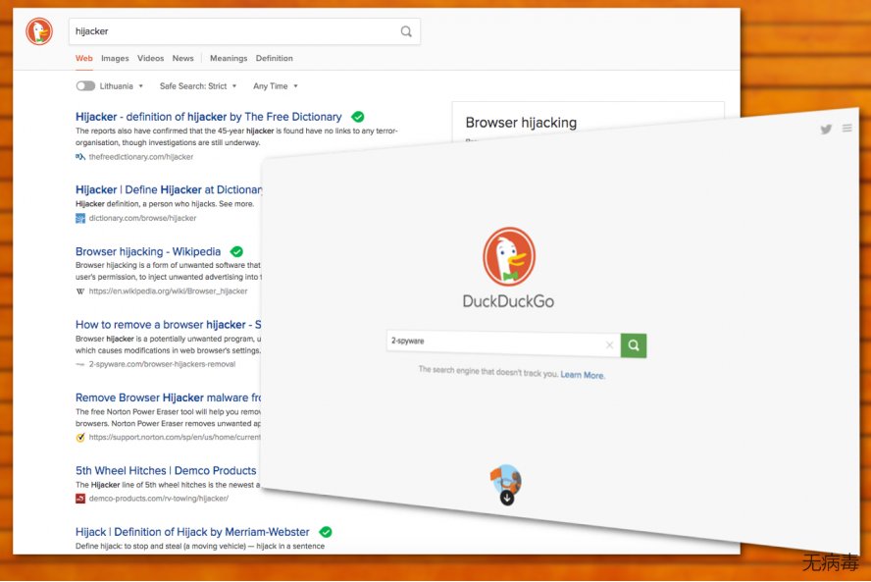The image size is (871, 582).
Task: Click the Wikipedia favicon beside the Browser hijacking result
Action: (80, 291)
